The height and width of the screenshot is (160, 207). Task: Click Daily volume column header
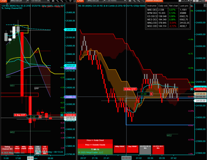tap(163, 6)
